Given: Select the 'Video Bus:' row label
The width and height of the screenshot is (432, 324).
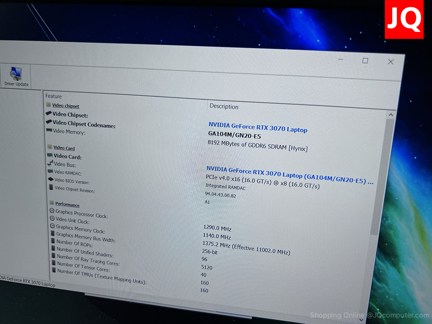Looking at the screenshot, I should [65, 165].
